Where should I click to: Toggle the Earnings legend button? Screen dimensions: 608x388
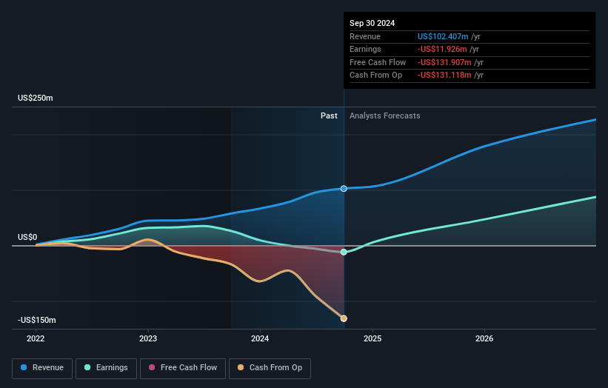[106, 368]
